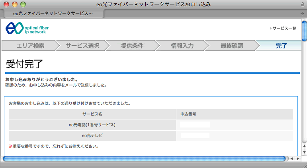Click the 提供条件 step
Viewport: 307px width, 168px height.
click(132, 46)
